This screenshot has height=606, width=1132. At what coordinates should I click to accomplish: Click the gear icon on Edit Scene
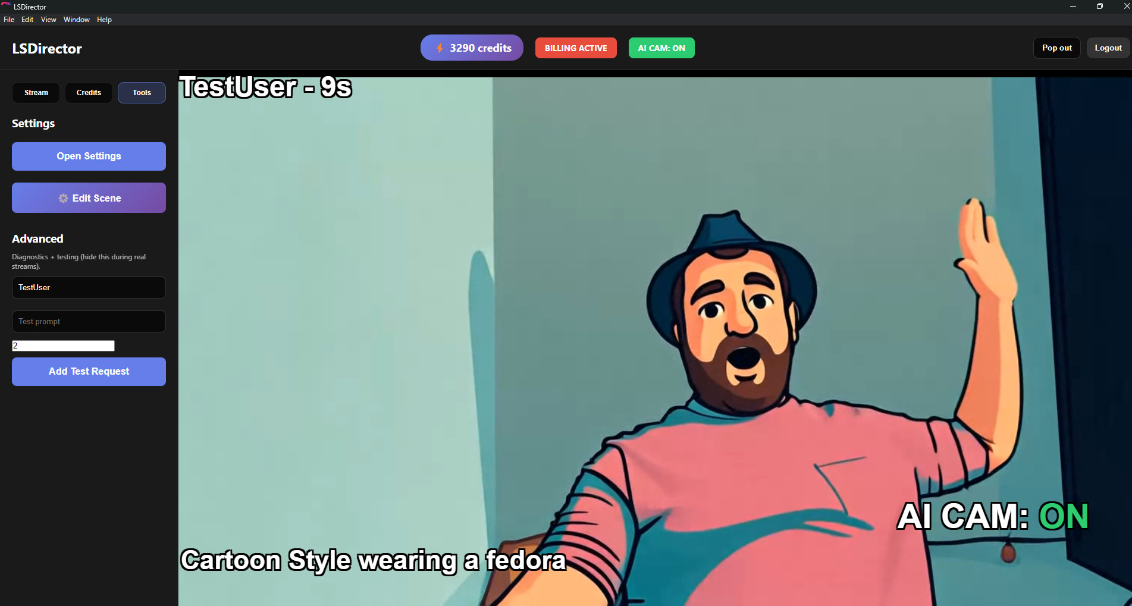[63, 198]
